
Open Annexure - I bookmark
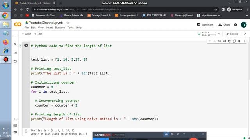[44, 16]
